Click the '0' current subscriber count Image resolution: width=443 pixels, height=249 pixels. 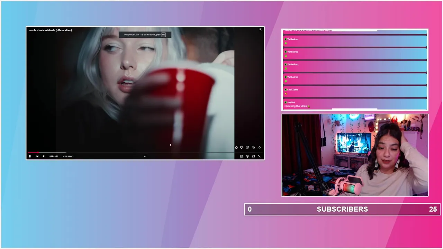coord(250,209)
